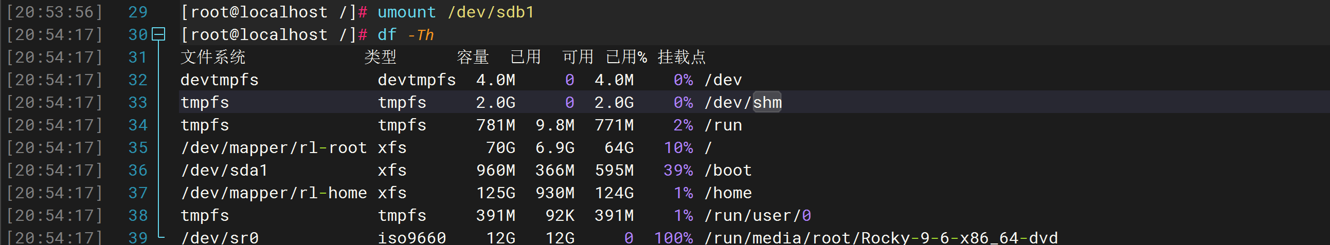
Task: Click '/dev/mapper/rl-home' filesystem entry
Action: [274, 193]
